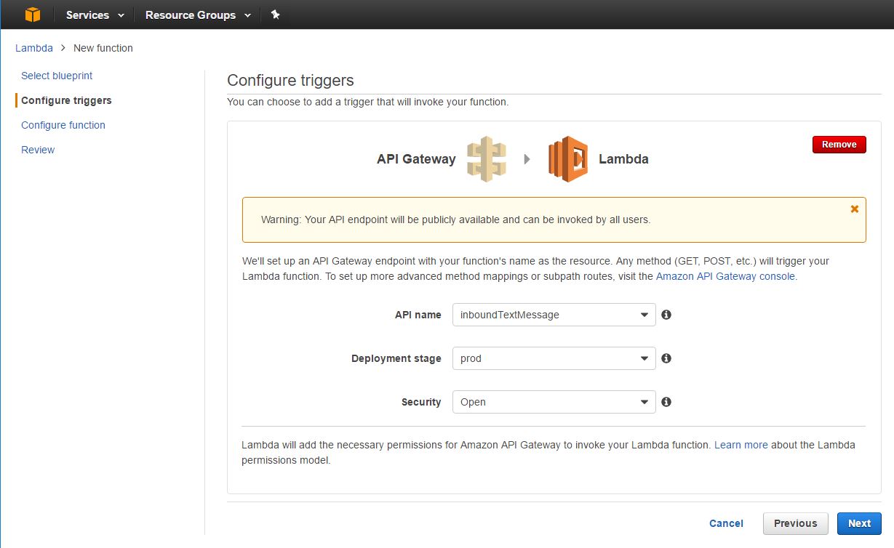Click the public endpoint warning message text

(455, 219)
